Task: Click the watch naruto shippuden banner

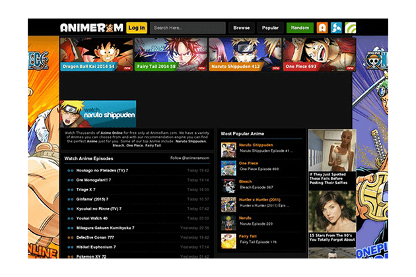Action: click(x=98, y=113)
